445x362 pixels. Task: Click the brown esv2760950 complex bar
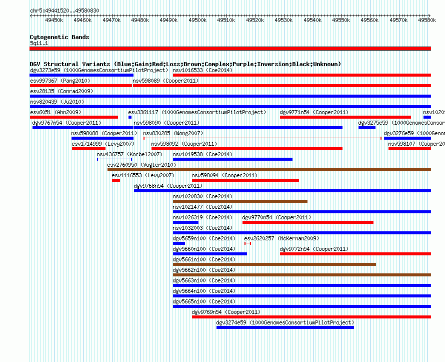(269, 170)
